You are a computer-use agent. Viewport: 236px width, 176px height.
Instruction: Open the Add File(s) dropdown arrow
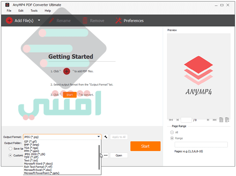tap(39, 20)
